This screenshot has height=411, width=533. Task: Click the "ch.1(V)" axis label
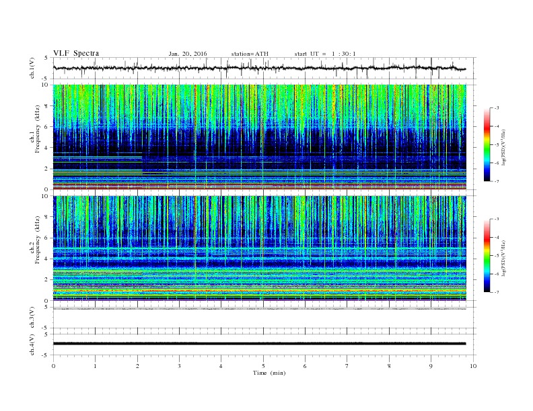(x=32, y=68)
